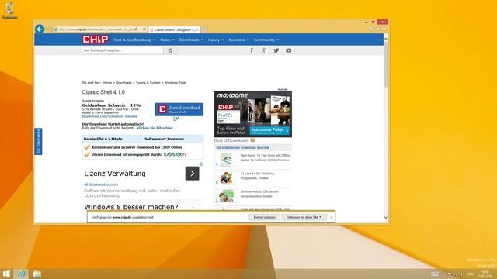Open the Navi-Apps Top-Tools article thumbnail
This screenshot has width=497, height=279.
coord(226,160)
